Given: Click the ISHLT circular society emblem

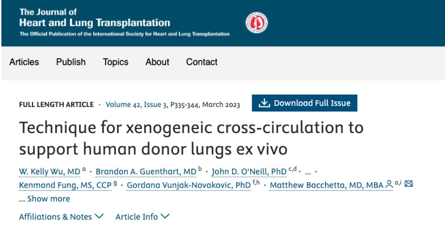Looking at the screenshot, I should (x=257, y=22).
